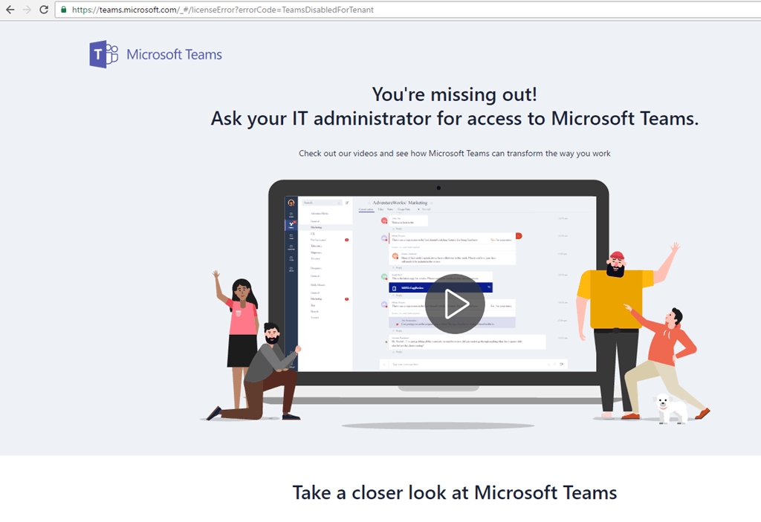The image size is (761, 522).
Task: Click the purple Teams logo icon
Action: (x=104, y=54)
